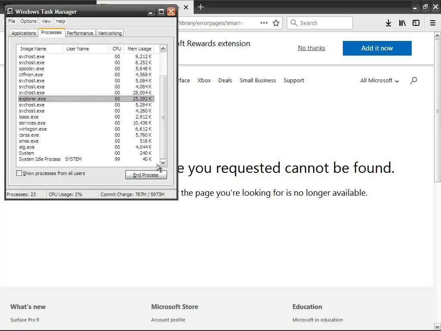Select the csrss.exe process row
The height and width of the screenshot is (331, 441).
point(86,135)
